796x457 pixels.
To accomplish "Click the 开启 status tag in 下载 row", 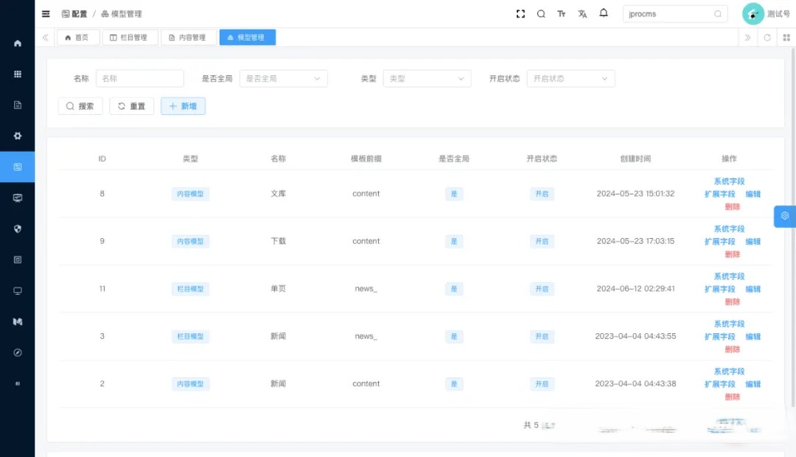I will pos(542,242).
